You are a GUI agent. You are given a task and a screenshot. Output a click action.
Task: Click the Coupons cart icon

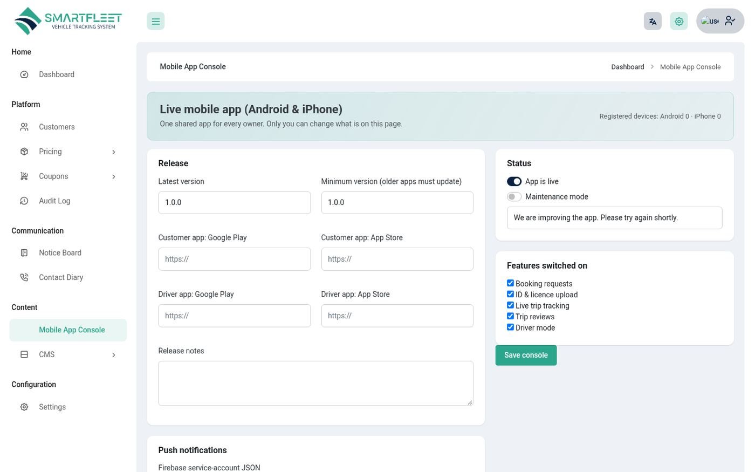(x=24, y=176)
